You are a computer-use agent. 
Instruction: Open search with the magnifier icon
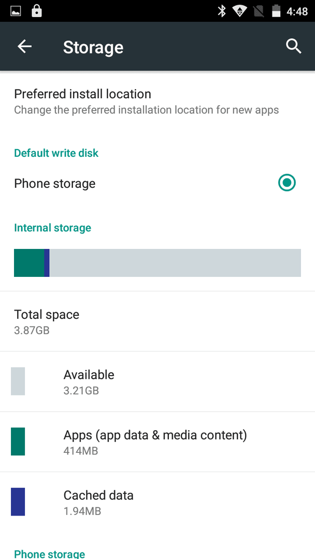[x=294, y=47]
